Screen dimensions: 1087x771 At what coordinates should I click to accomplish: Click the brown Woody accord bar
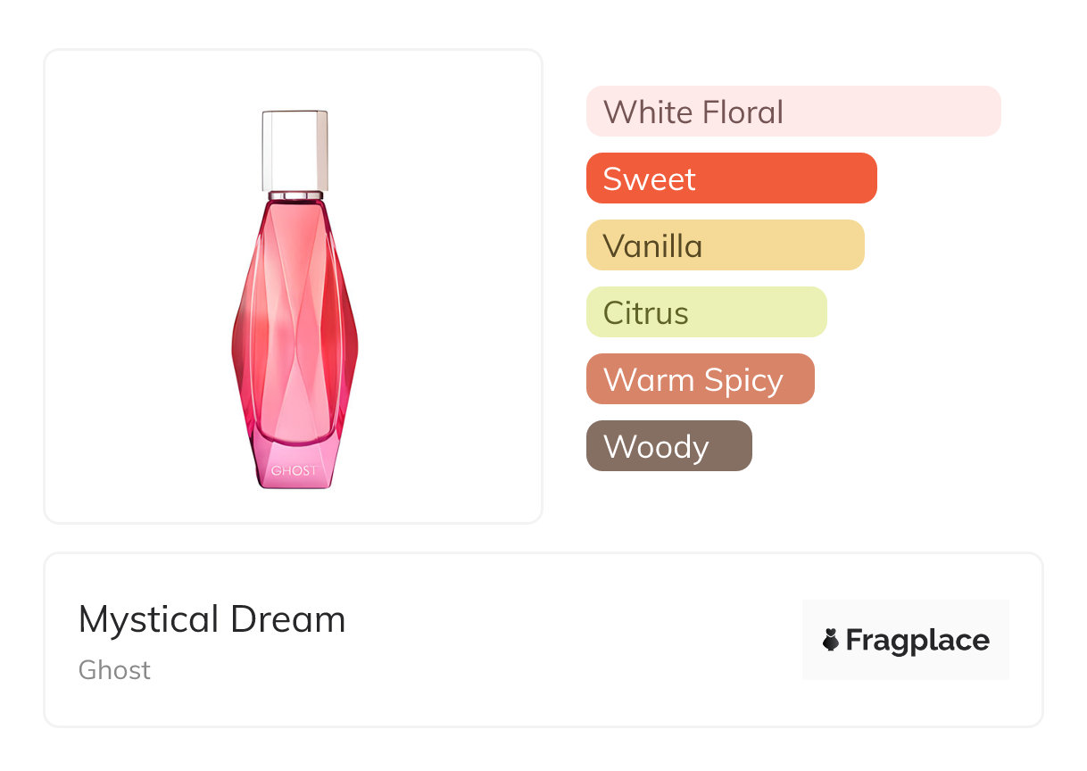pyautogui.click(x=668, y=446)
